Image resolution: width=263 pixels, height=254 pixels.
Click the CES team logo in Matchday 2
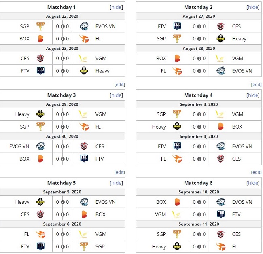click(x=221, y=26)
